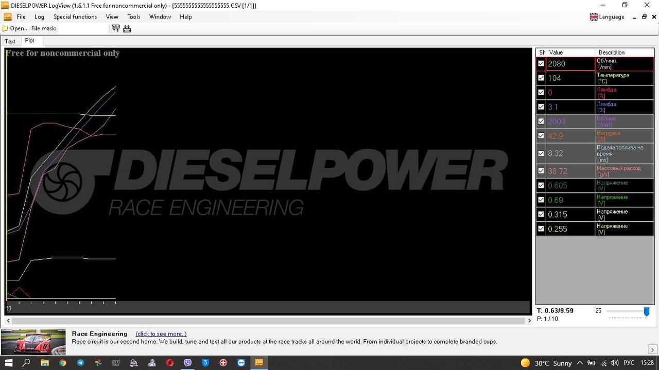
Task: Click the scroll-right arrow on the ad banner
Action: pos(652,350)
